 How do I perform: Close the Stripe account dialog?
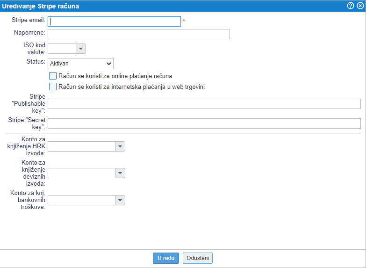[x=360, y=6]
